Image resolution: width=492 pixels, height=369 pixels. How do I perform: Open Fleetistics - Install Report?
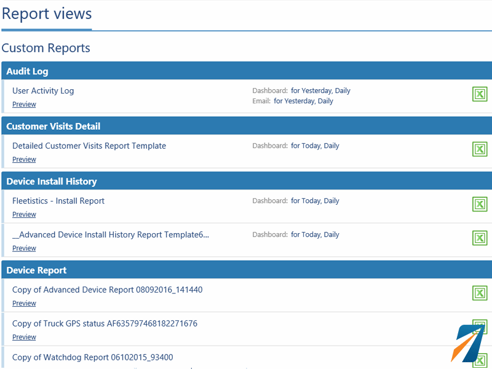point(58,200)
